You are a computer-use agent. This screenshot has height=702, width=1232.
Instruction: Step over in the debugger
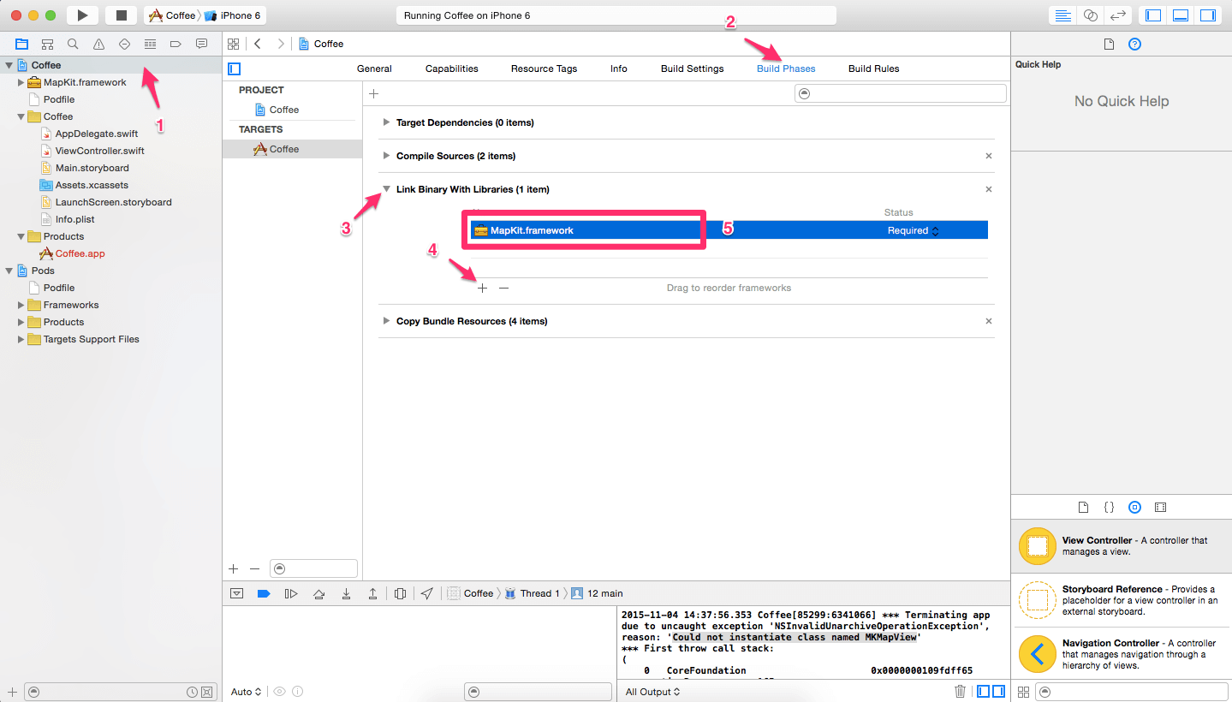[x=318, y=593]
